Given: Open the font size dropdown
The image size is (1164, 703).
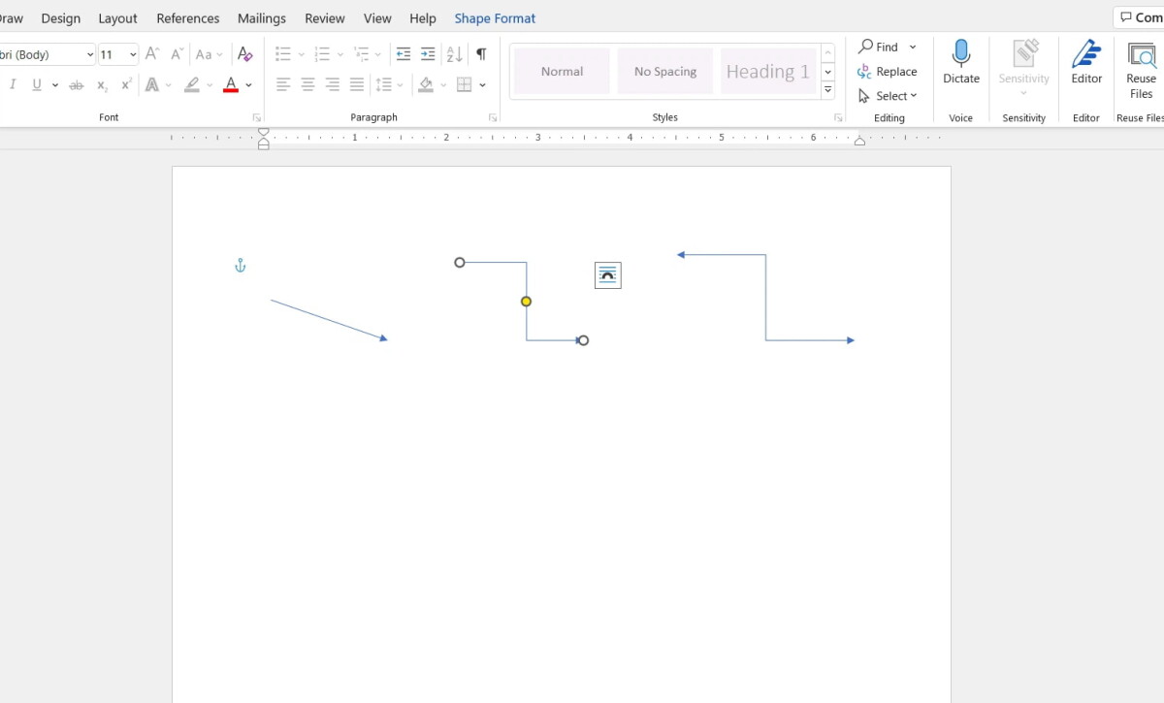Looking at the screenshot, I should [133, 55].
